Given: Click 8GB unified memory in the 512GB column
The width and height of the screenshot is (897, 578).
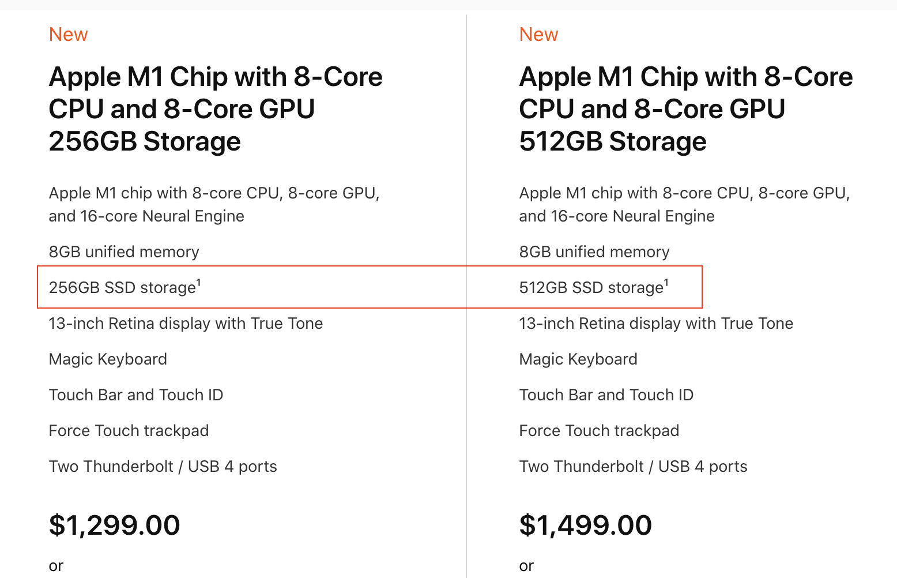Looking at the screenshot, I should tap(594, 252).
